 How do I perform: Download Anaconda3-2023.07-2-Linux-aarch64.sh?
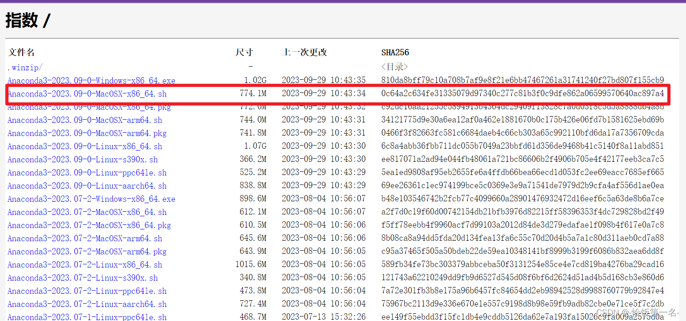(87, 304)
